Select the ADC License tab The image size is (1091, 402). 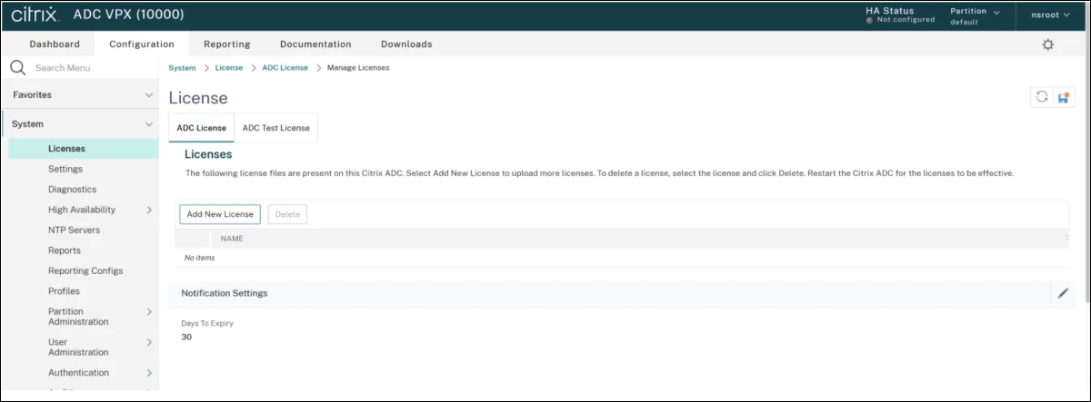[201, 128]
